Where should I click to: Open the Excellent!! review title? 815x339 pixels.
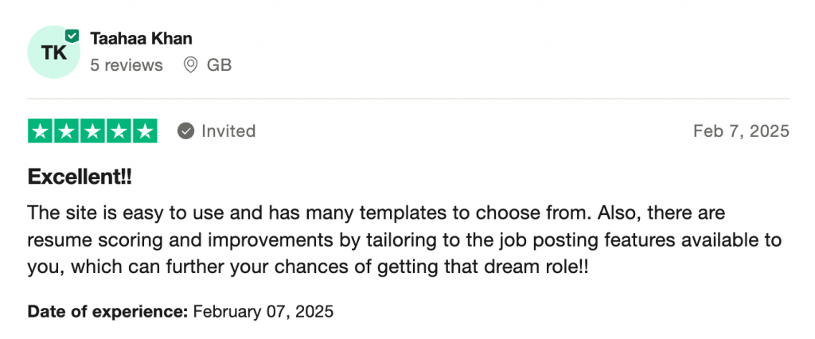click(x=80, y=177)
